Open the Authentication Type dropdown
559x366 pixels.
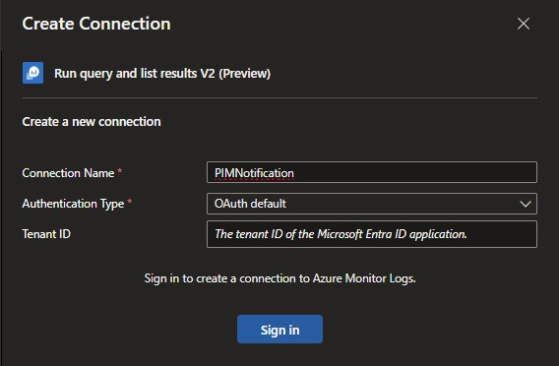tap(371, 204)
